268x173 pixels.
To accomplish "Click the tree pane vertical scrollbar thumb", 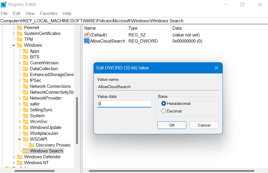I will pos(77,120).
